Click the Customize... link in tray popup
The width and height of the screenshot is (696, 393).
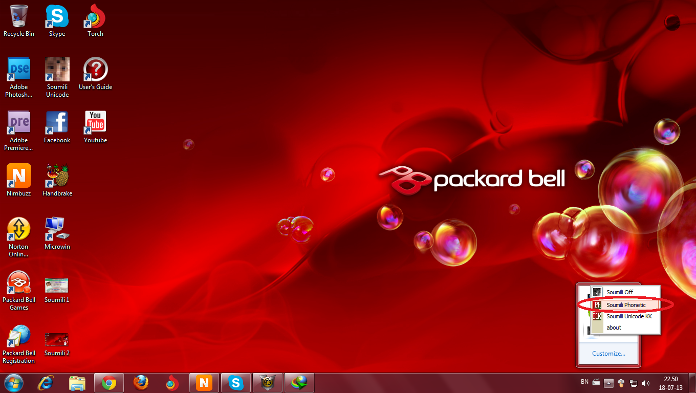click(x=608, y=353)
